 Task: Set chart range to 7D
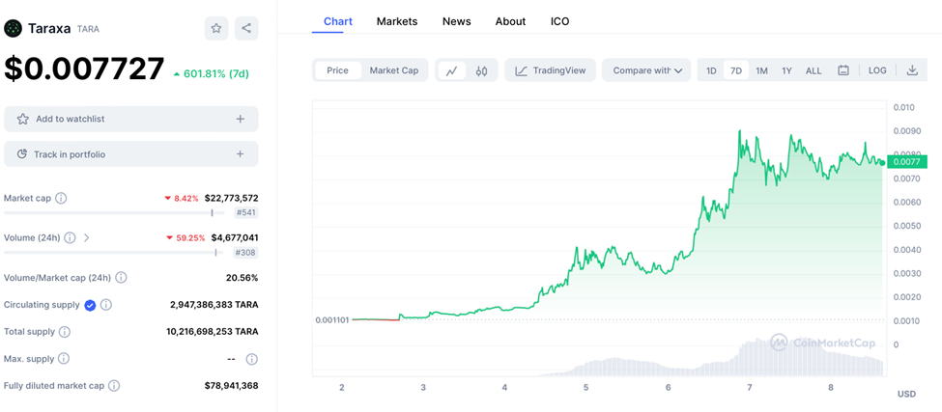[736, 70]
